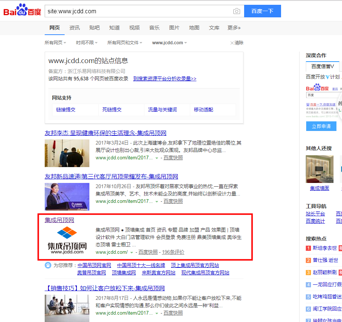This screenshot has height=322, width=342.
Task: Select the 网页 tab
Action: [55, 28]
